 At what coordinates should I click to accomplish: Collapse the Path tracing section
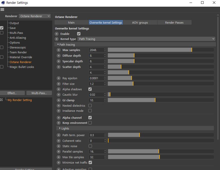tap(58, 44)
